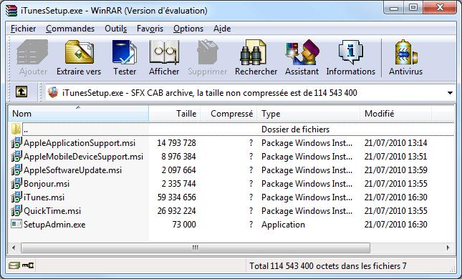Sort files by Nom column header
This screenshot has height=279, width=462.
78,113
